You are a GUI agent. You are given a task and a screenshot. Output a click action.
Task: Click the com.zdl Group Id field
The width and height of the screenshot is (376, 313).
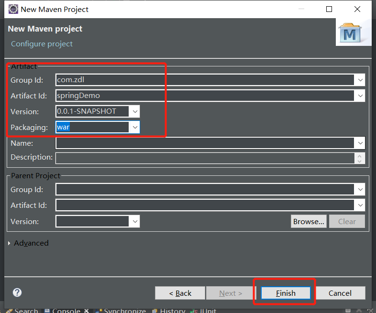tap(205, 80)
